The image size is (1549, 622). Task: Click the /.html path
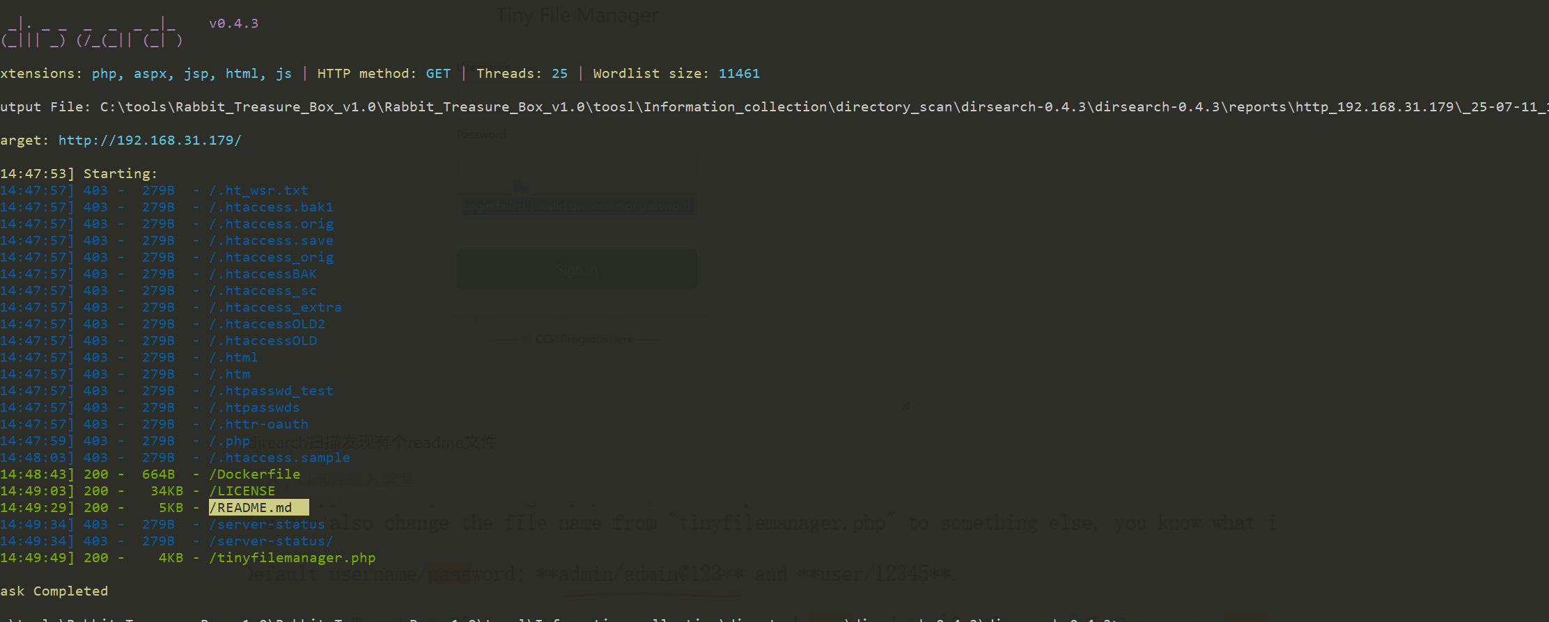tap(234, 358)
